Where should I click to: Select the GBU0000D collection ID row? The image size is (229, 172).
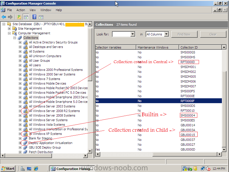(158, 149)
